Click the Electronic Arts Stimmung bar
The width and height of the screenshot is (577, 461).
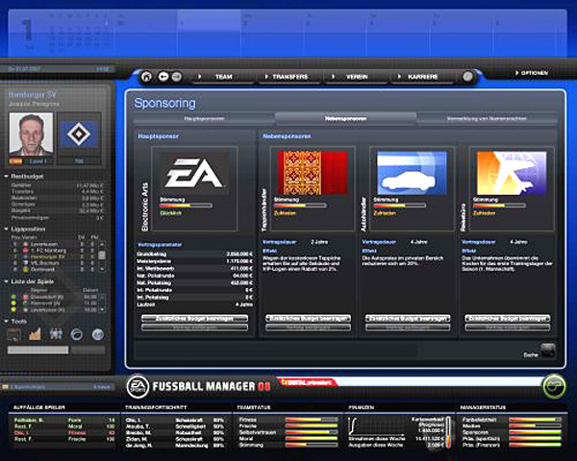[187, 206]
